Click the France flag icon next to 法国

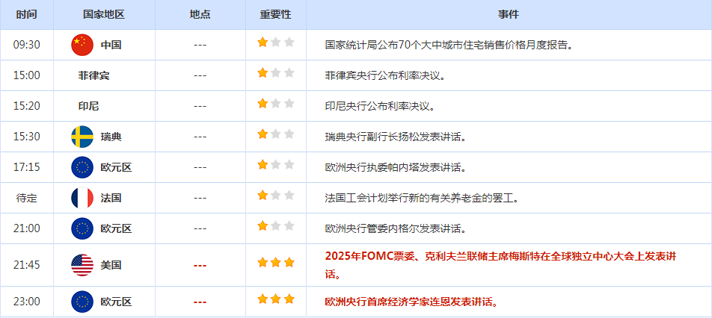[x=82, y=198]
